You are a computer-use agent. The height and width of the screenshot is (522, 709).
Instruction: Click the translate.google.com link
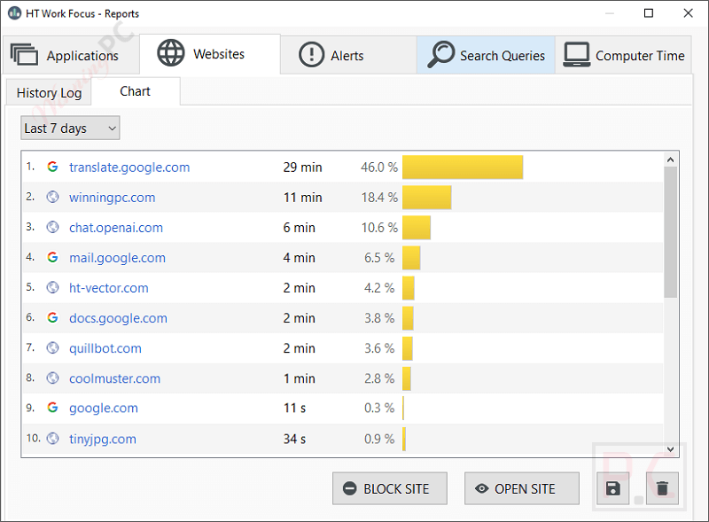click(x=129, y=168)
